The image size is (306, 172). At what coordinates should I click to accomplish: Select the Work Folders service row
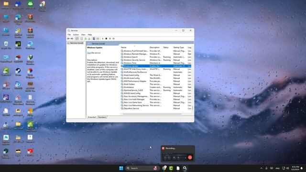click(156, 84)
